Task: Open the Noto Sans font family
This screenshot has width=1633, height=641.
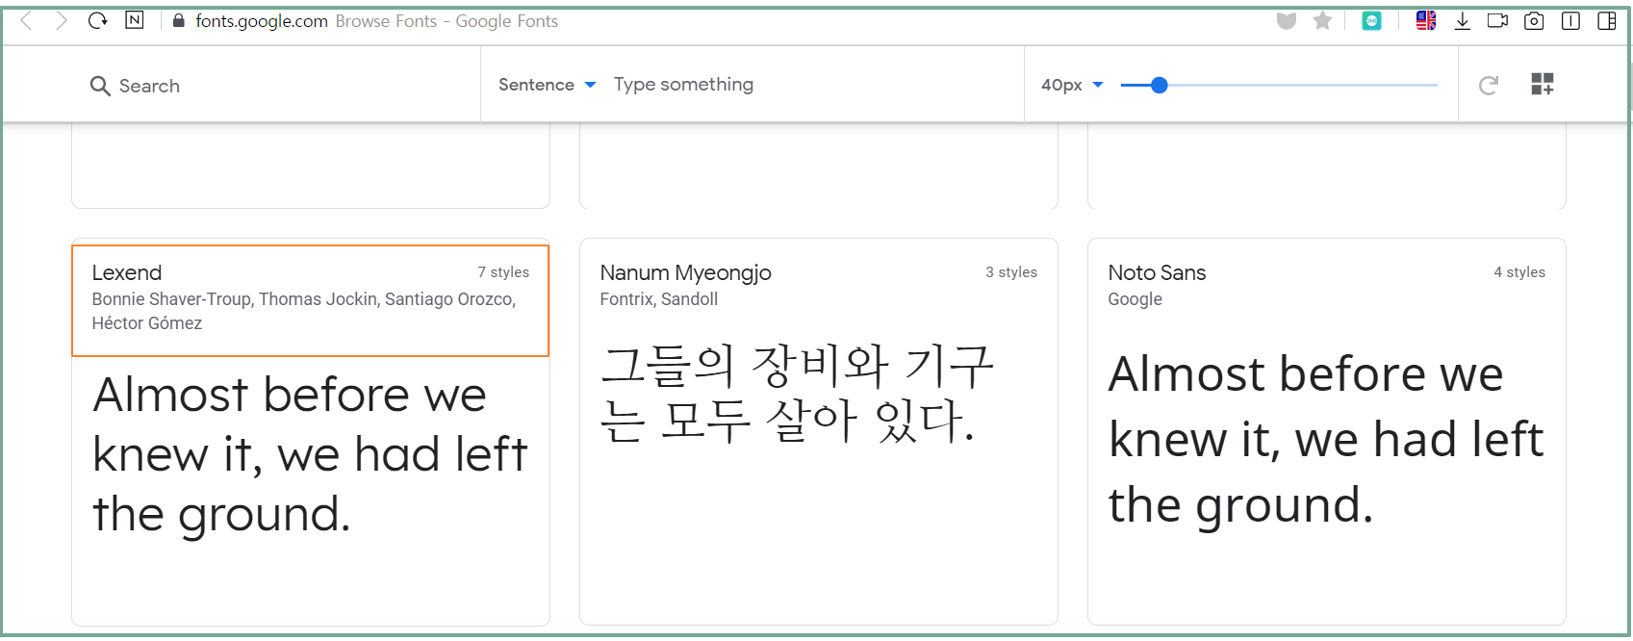Action: pyautogui.click(x=1157, y=272)
